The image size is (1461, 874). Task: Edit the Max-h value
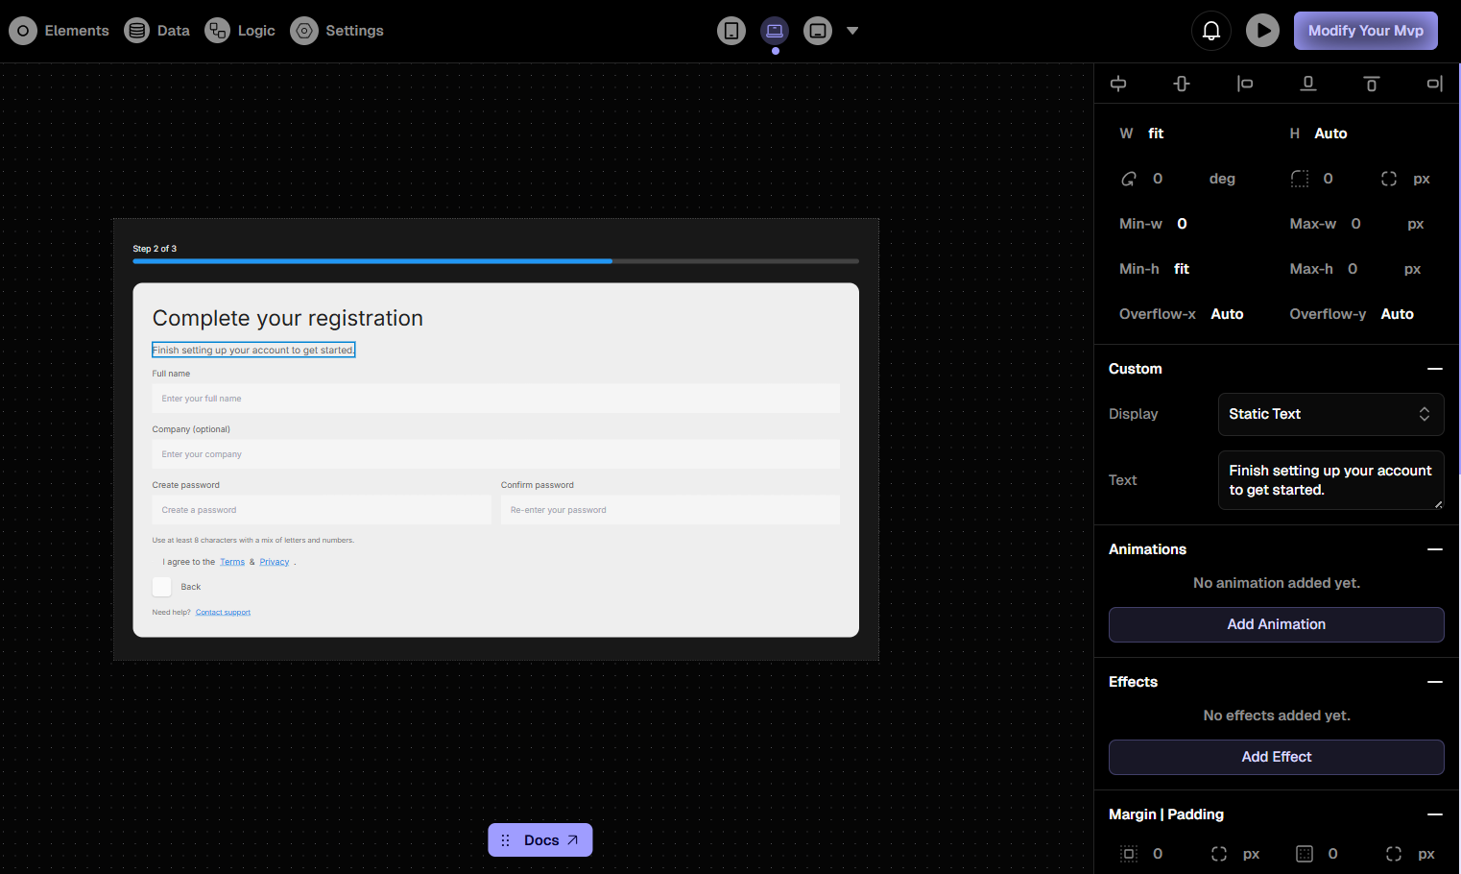point(1353,269)
